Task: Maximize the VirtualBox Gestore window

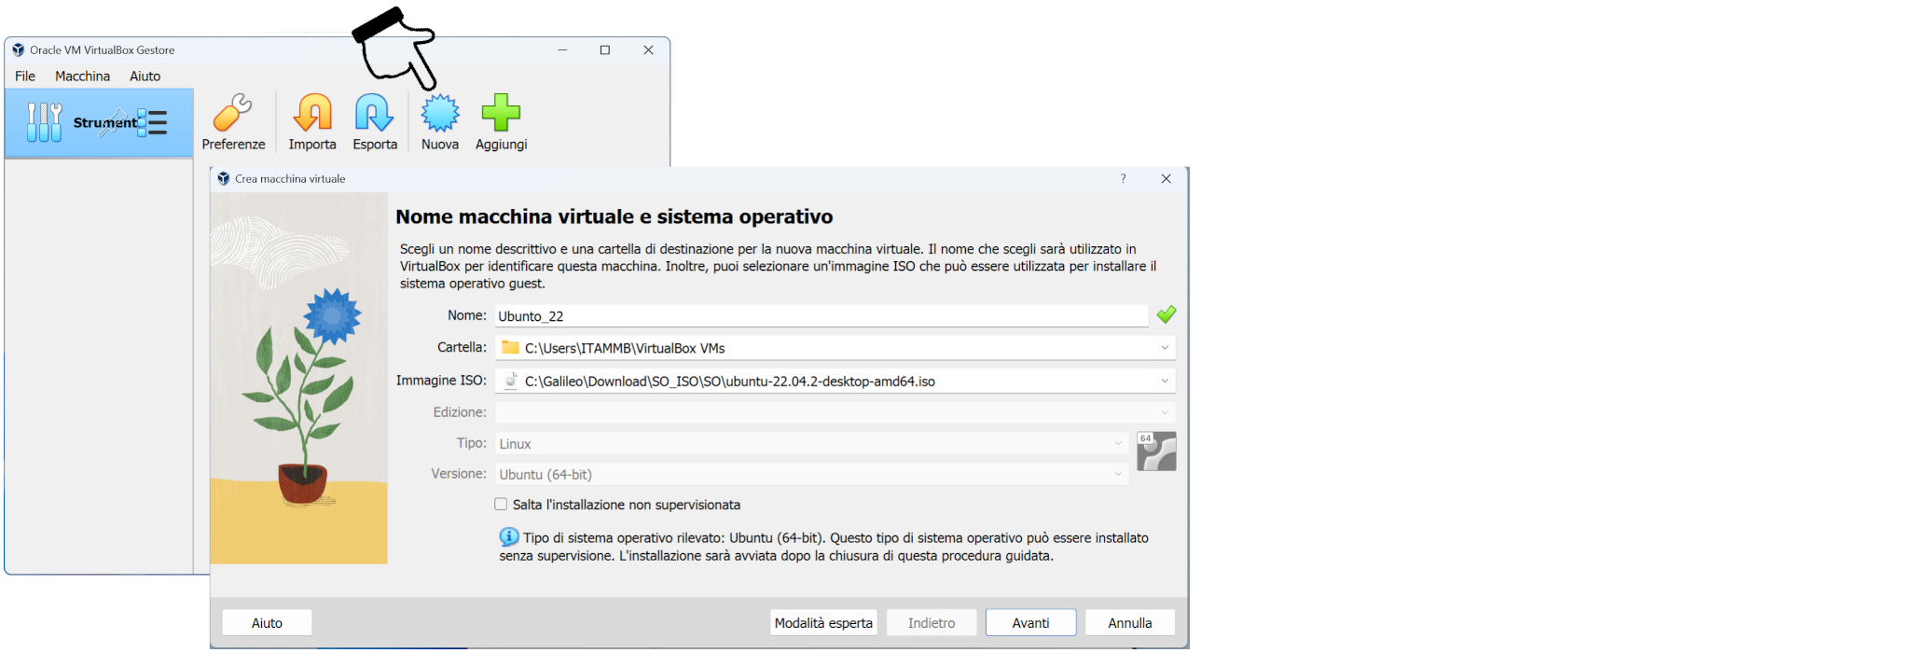Action: point(604,50)
